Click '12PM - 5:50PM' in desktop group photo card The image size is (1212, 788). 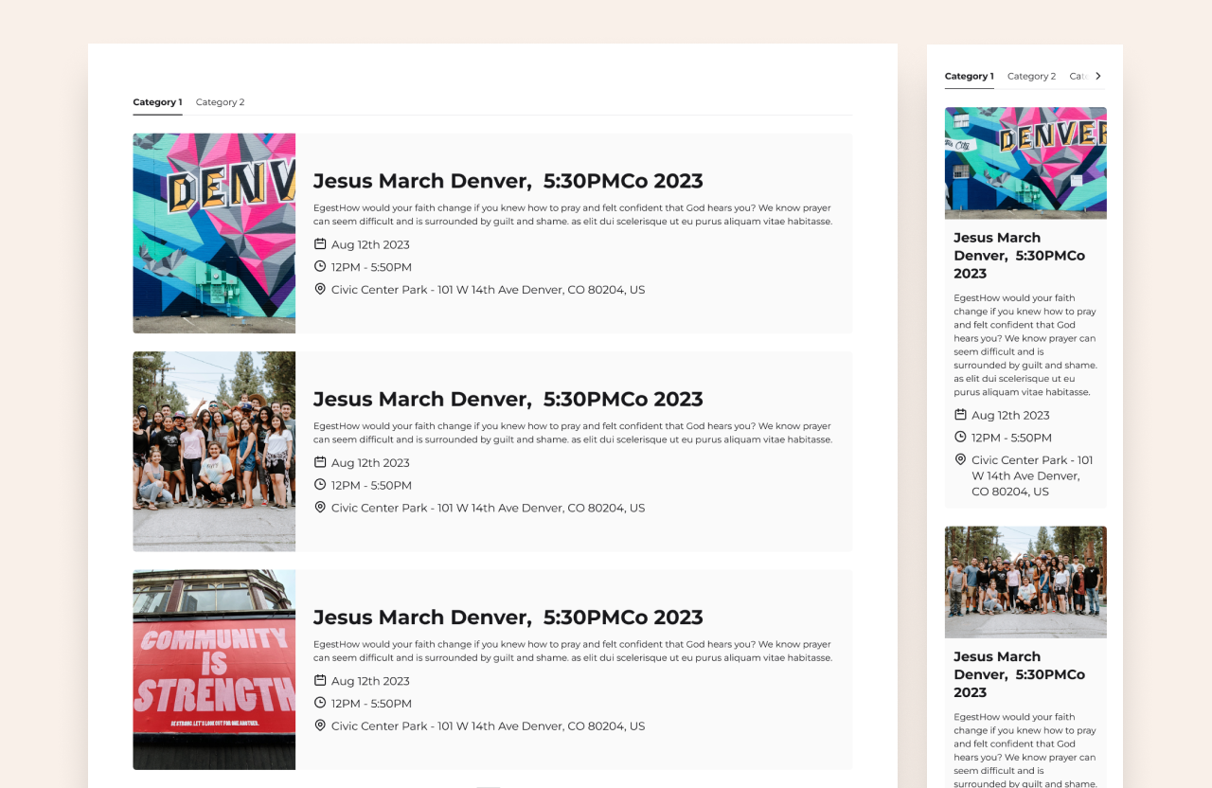coord(371,486)
